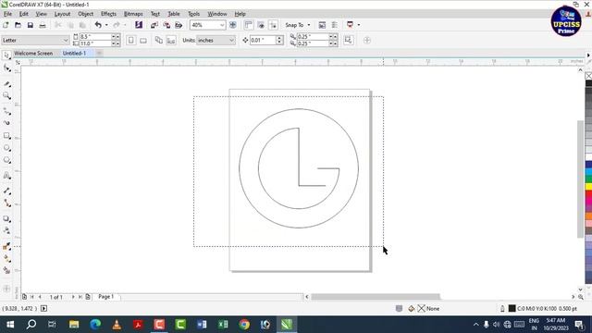Expand the Snap To dropdown
This screenshot has width=592, height=333.
click(309, 25)
